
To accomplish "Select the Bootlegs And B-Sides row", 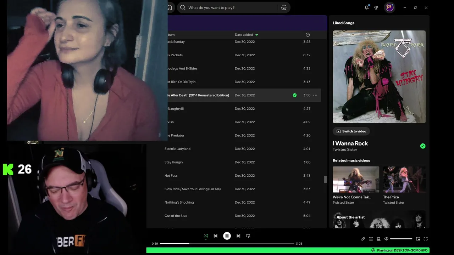I will (x=244, y=69).
